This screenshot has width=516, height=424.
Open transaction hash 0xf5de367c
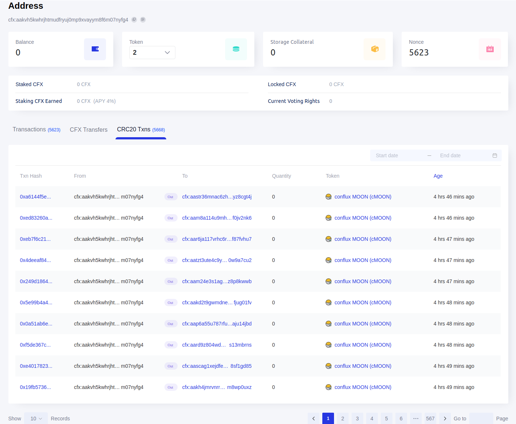click(35, 345)
